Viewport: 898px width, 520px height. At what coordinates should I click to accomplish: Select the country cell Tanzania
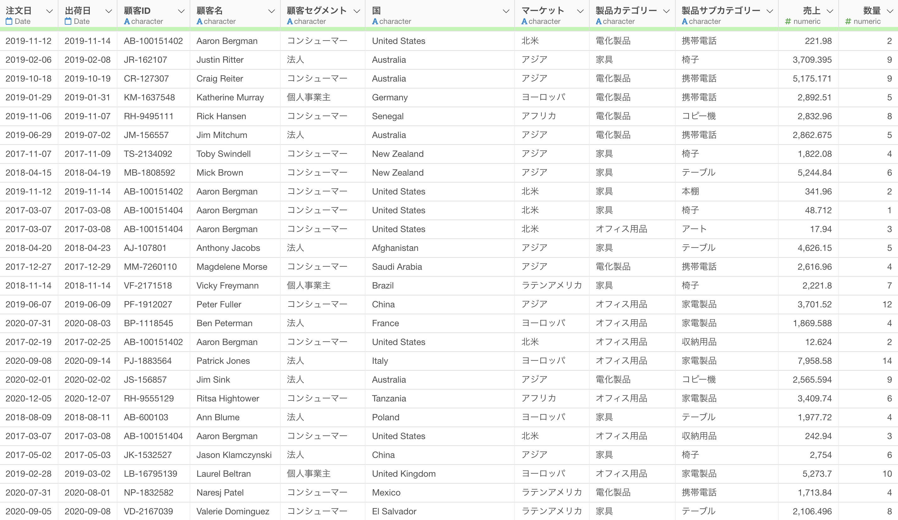click(x=389, y=399)
